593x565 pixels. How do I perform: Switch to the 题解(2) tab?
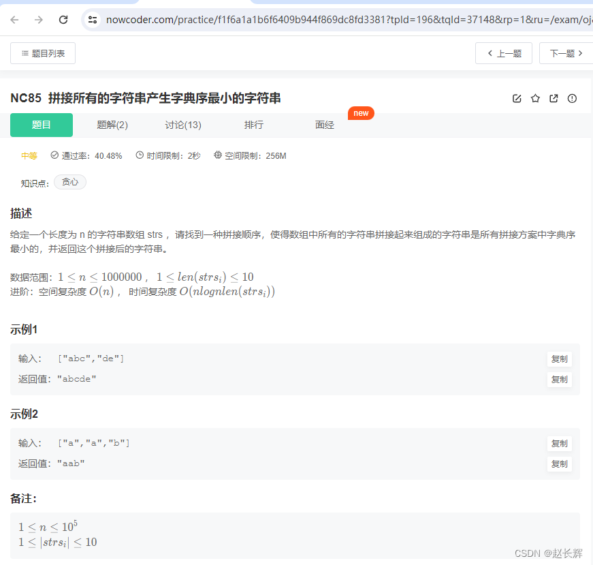pos(112,125)
